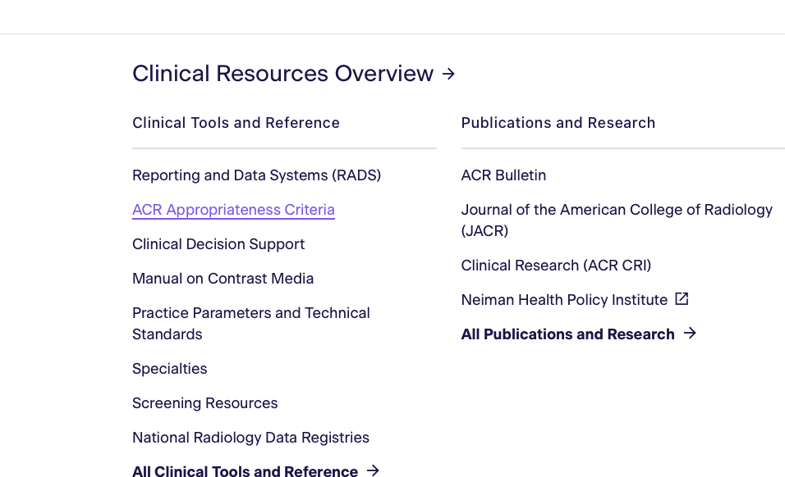The width and height of the screenshot is (785, 477).
Task: Open the ACR Bulletin link
Action: 503,175
